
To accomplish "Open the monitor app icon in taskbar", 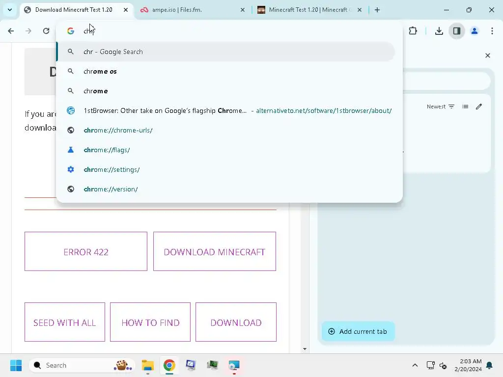I will [x=191, y=365].
